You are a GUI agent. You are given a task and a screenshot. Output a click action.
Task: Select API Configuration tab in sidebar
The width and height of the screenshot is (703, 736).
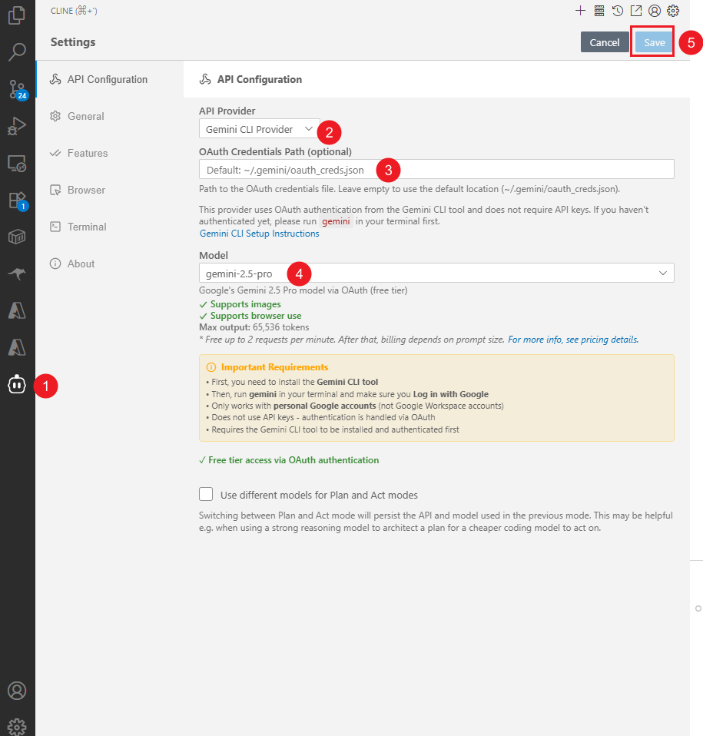coord(110,79)
